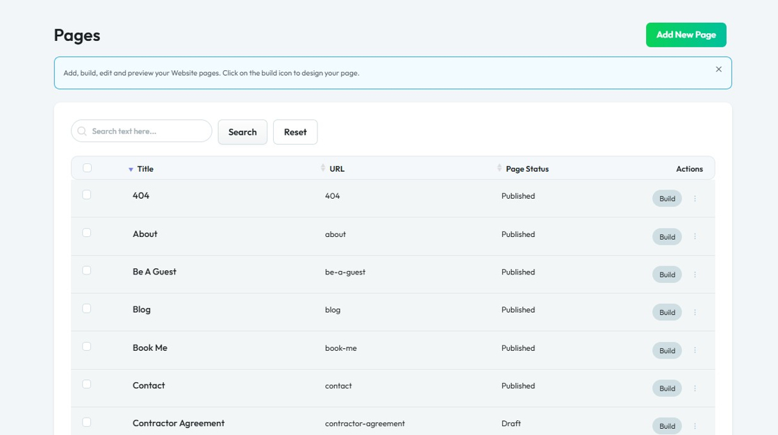Image resolution: width=778 pixels, height=435 pixels.
Task: Dismiss the info banner with X icon
Action: pos(718,69)
